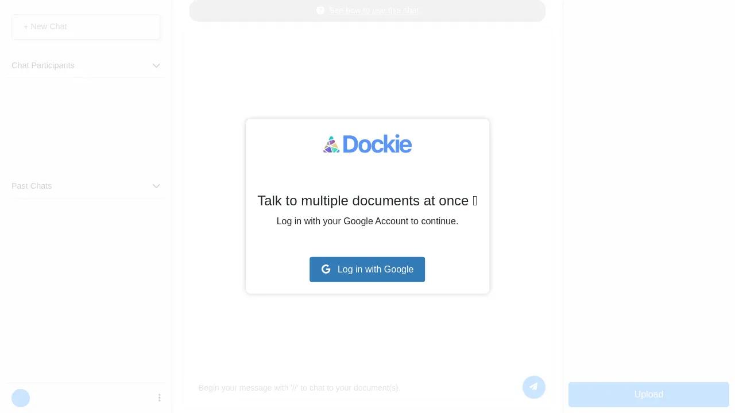Click the emoji glyph after the headline
This screenshot has height=413, width=735.
475,201
